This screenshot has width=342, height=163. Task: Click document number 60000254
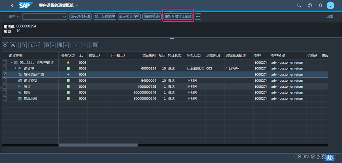click(148, 68)
